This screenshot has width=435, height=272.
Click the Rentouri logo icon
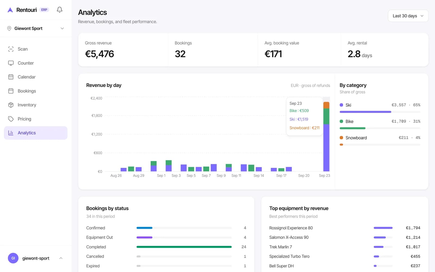[x=10, y=10]
